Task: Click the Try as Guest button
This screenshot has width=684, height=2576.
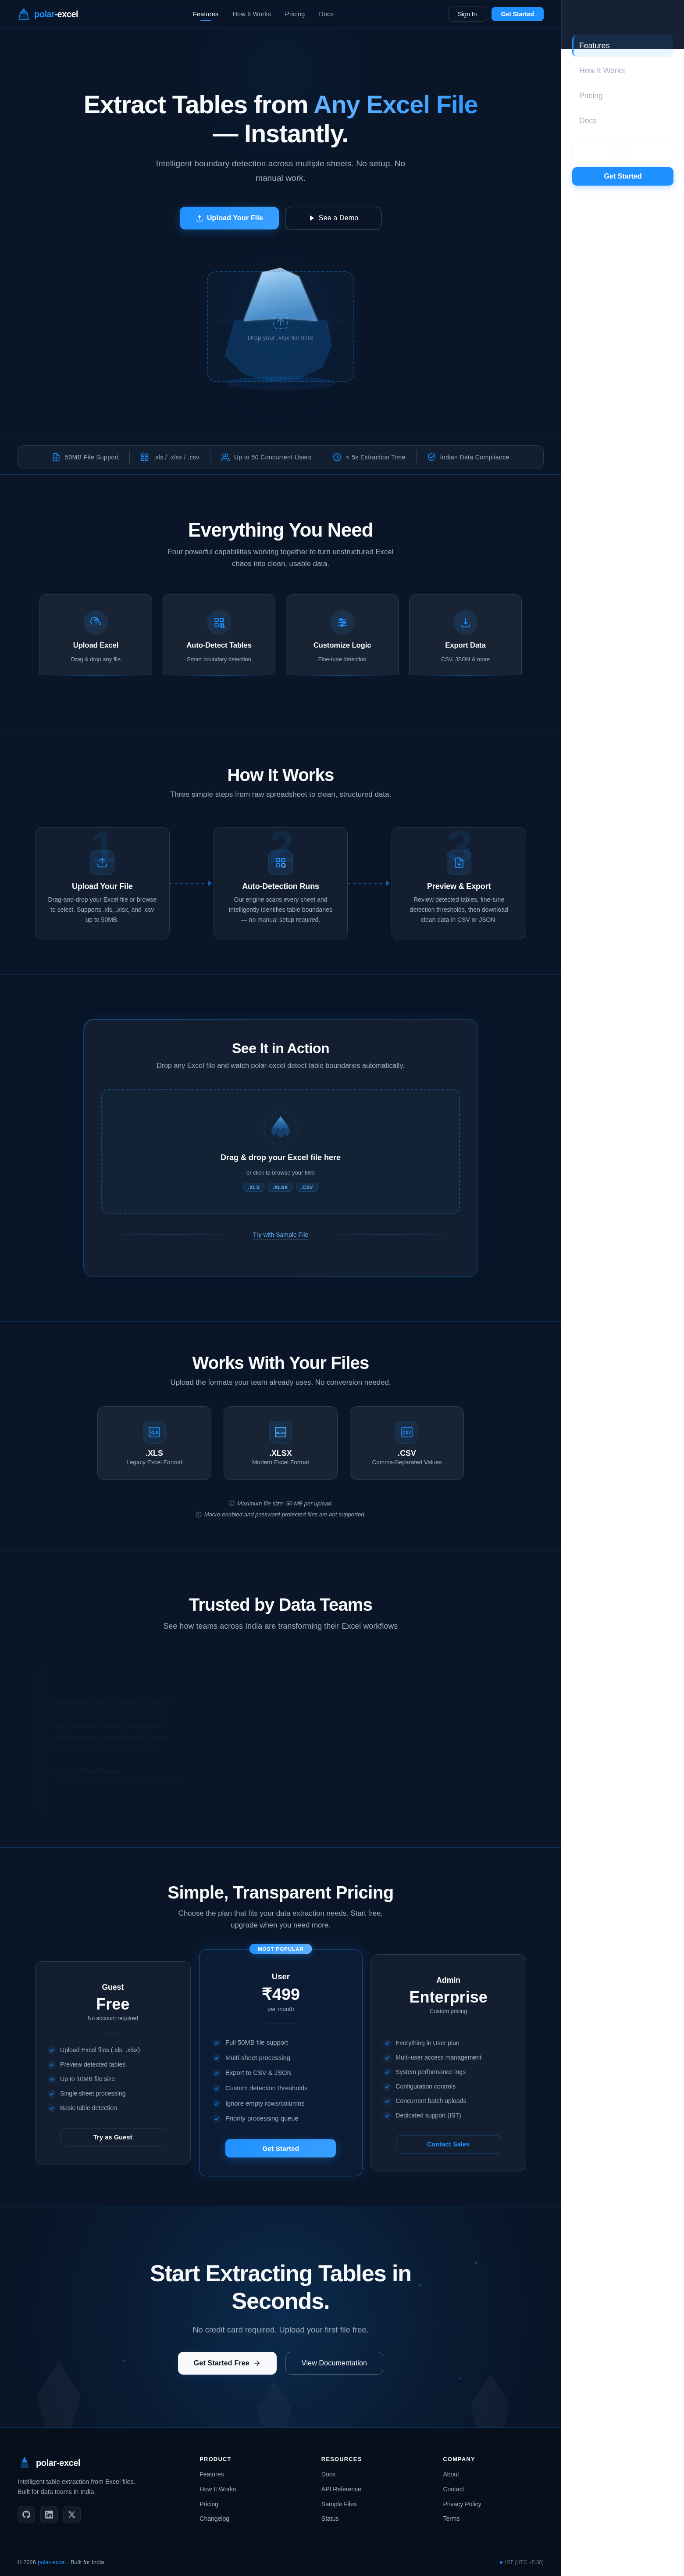Action: pyautogui.click(x=113, y=2137)
